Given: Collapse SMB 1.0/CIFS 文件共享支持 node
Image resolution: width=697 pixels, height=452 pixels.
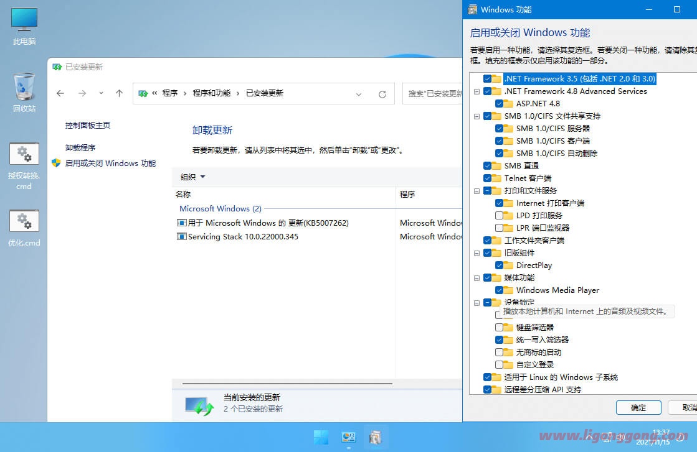Looking at the screenshot, I should (477, 116).
